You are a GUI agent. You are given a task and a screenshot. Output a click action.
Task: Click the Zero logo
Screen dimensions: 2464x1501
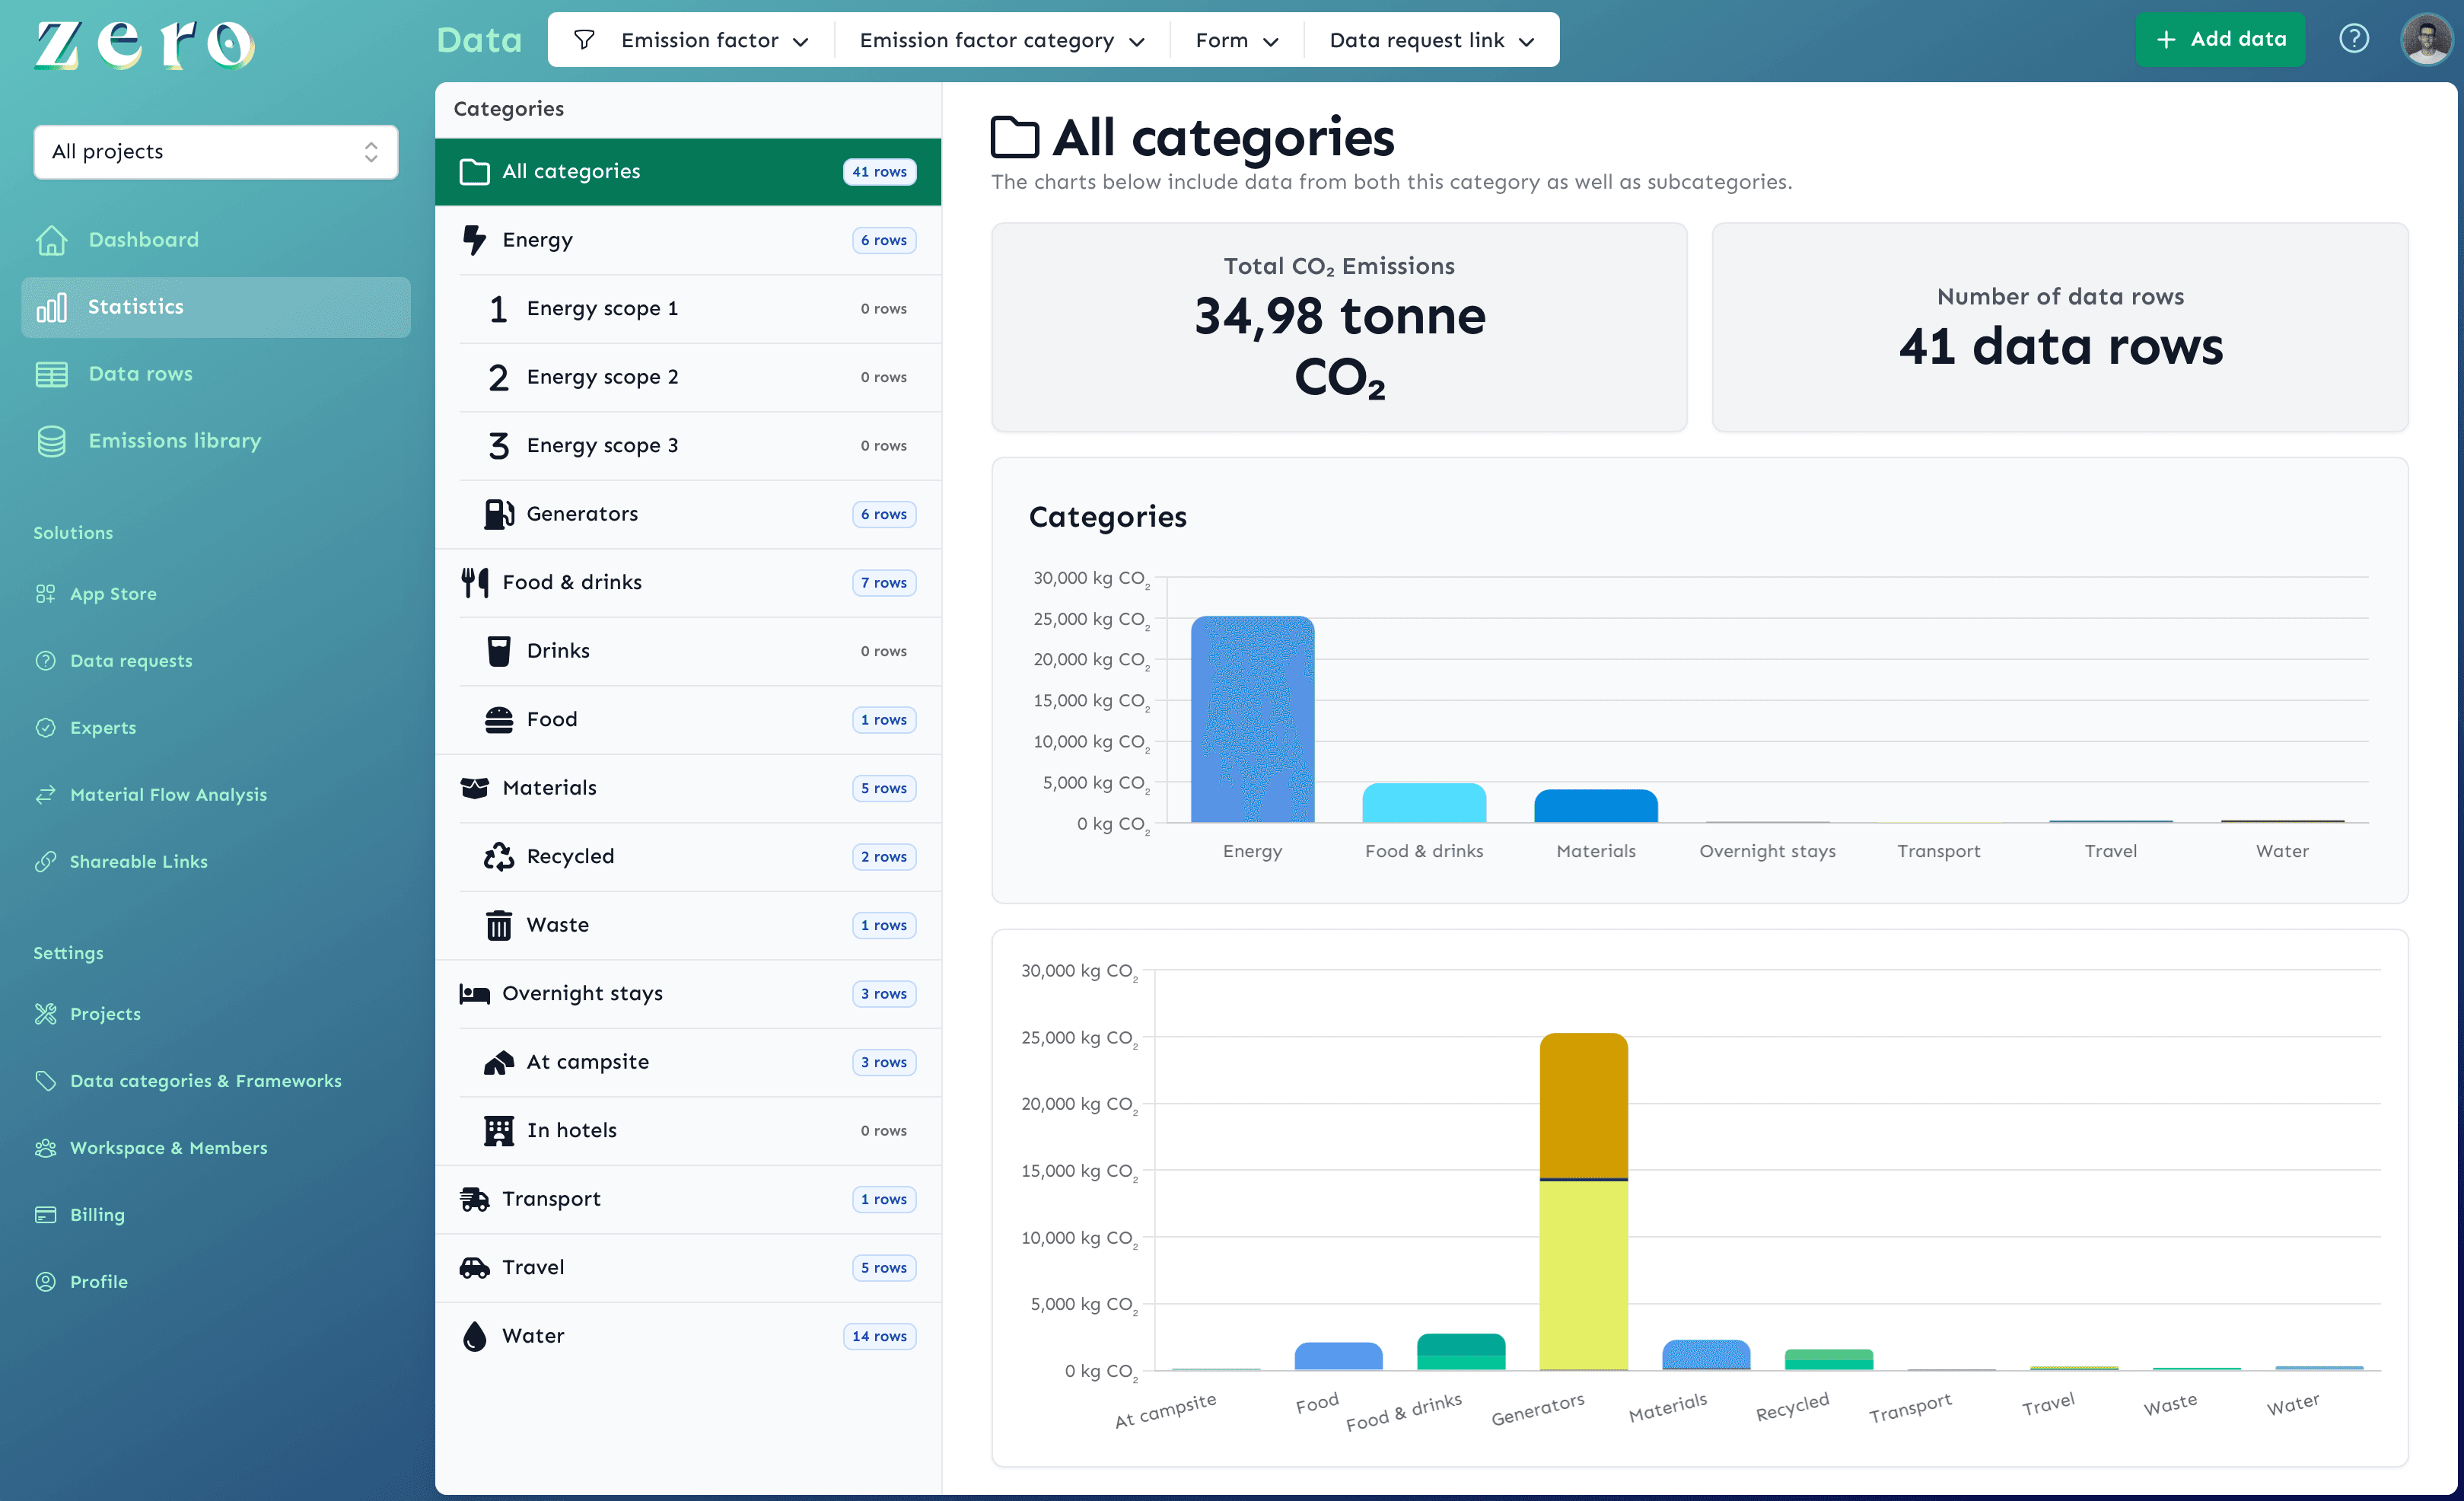click(145, 43)
